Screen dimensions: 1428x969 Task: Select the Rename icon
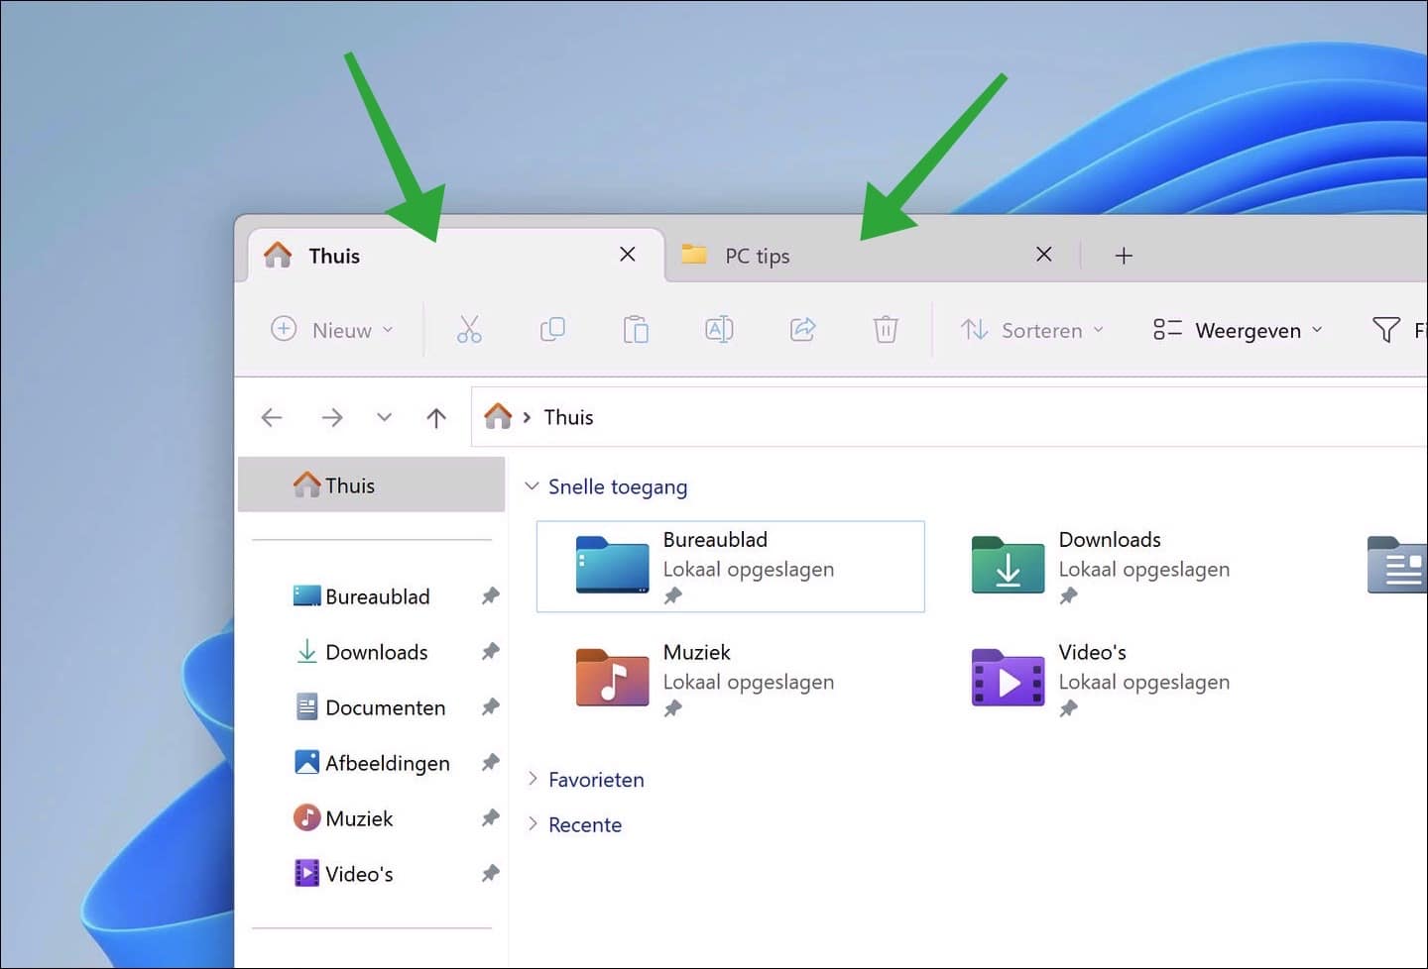(x=719, y=329)
